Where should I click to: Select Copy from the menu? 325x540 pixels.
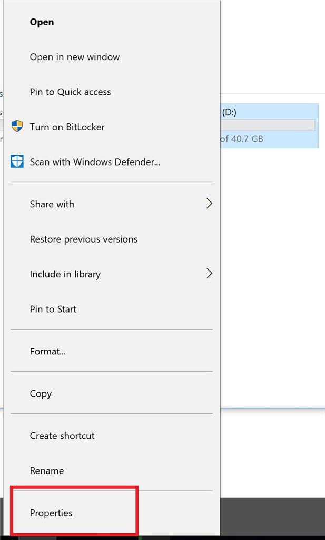coord(41,394)
